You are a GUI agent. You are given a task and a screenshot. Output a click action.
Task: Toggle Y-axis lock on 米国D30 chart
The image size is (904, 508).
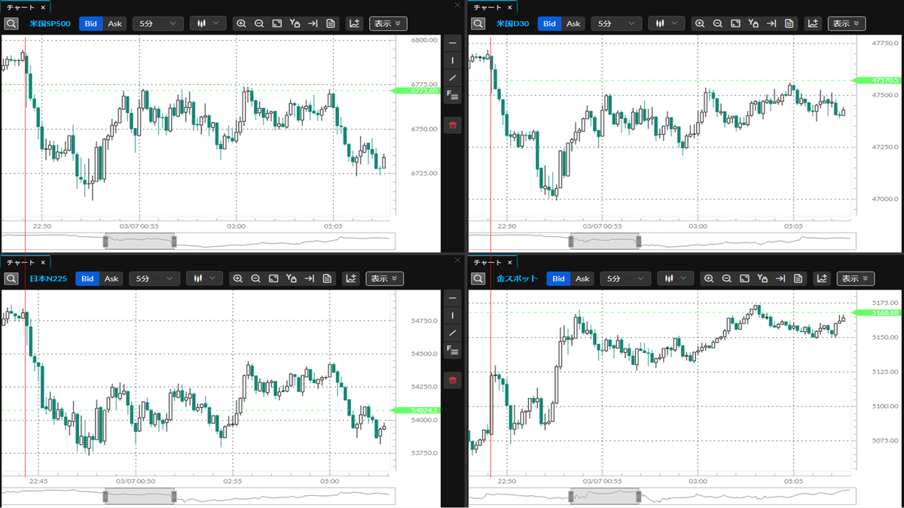click(x=754, y=23)
